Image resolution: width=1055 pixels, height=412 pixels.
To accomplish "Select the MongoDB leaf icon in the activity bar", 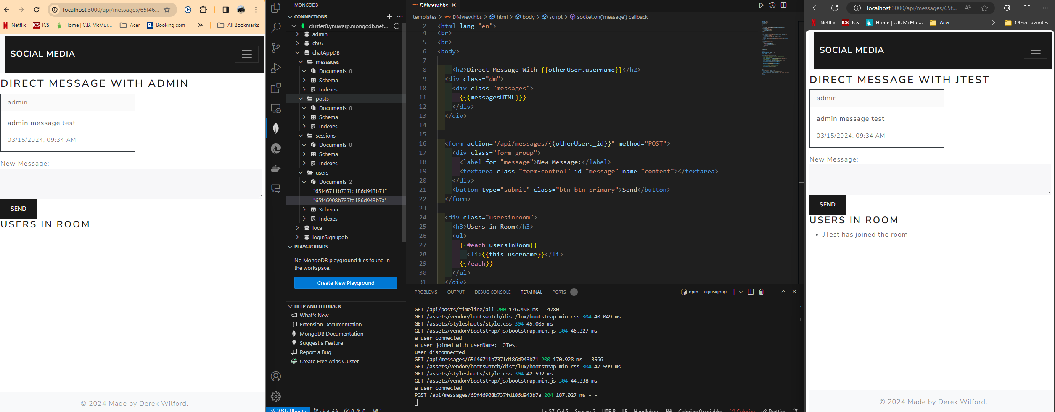I will pos(276,128).
